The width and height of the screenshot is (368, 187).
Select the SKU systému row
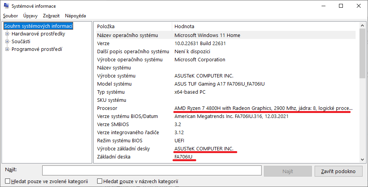tap(226, 100)
